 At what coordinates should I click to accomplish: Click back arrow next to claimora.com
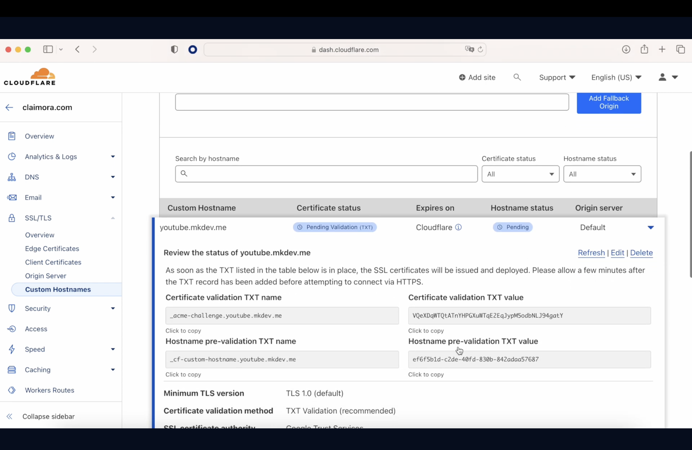[9, 107]
